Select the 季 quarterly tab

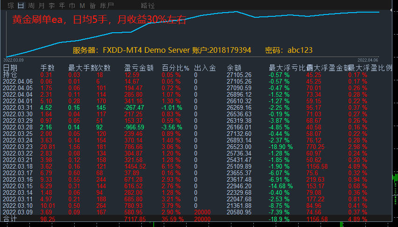pos(51,6)
